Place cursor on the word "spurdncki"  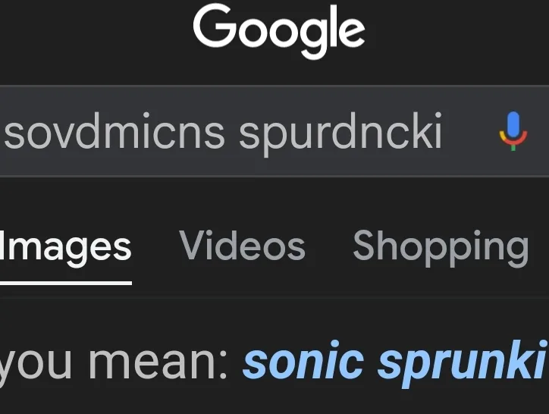340,133
